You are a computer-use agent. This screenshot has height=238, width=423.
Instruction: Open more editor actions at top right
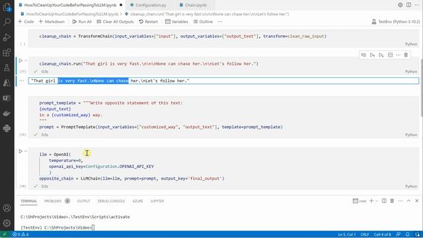point(417,5)
